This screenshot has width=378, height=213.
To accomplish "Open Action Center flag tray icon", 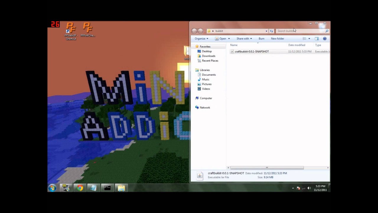I will [x=298, y=188].
